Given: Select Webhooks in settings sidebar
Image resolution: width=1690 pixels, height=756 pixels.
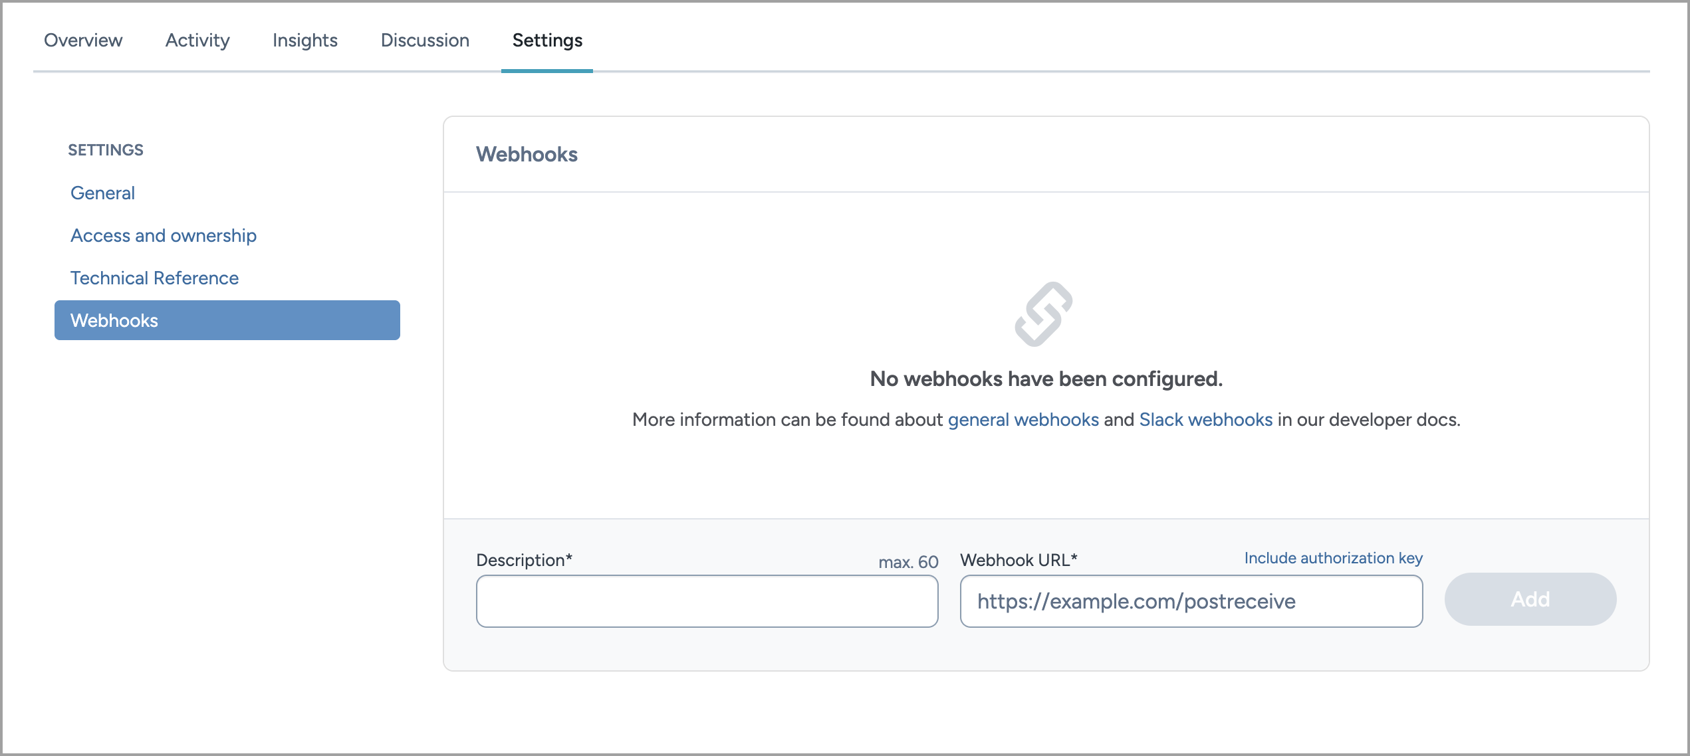Looking at the screenshot, I should point(227,320).
